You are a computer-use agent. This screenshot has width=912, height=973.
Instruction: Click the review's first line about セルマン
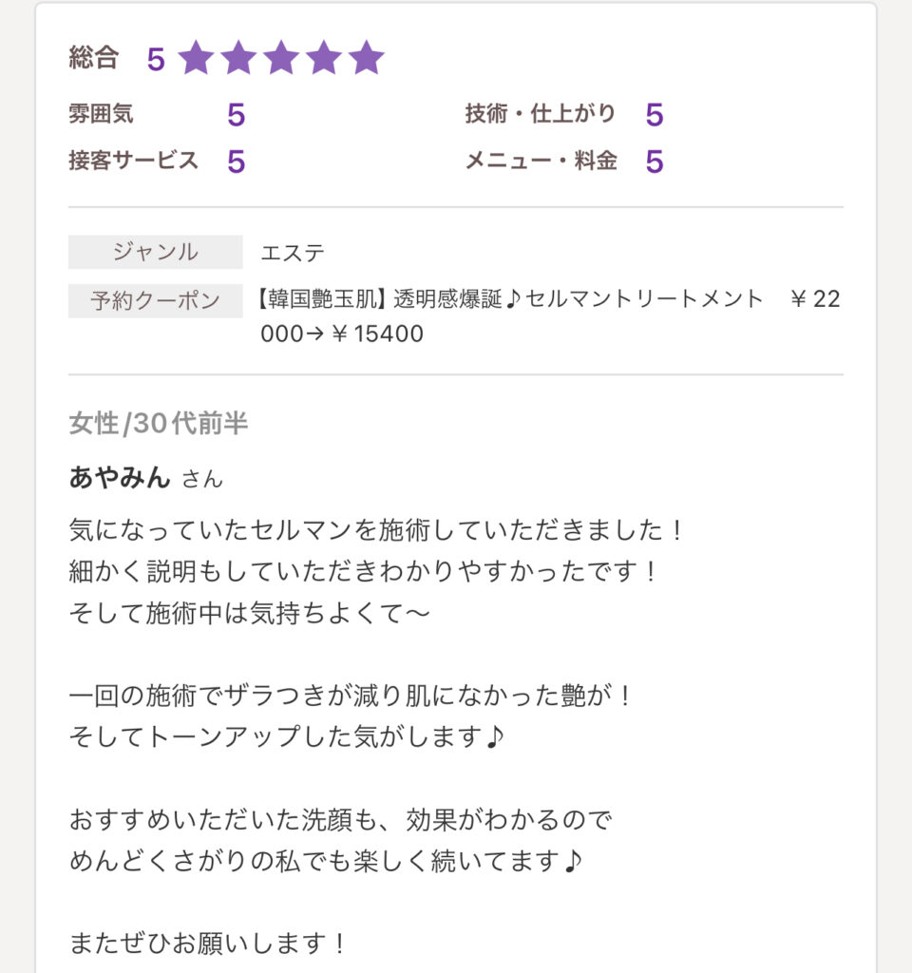tap(377, 530)
